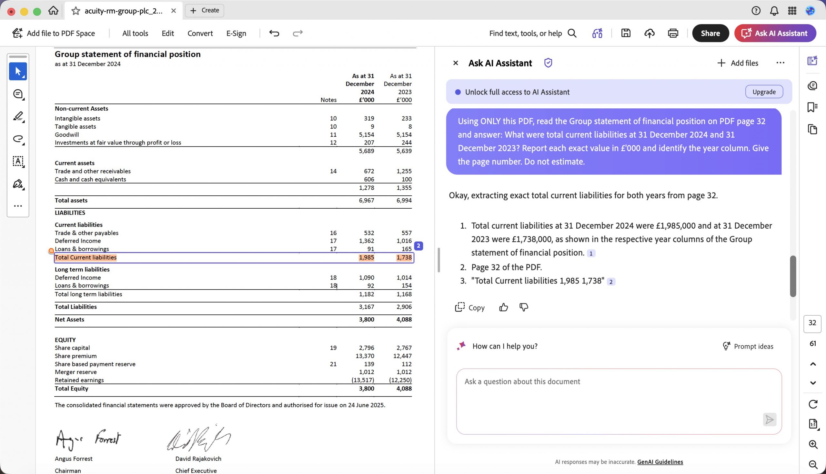Close the acuity-rm-group-plc document tab
The image size is (826, 474).
click(x=174, y=11)
